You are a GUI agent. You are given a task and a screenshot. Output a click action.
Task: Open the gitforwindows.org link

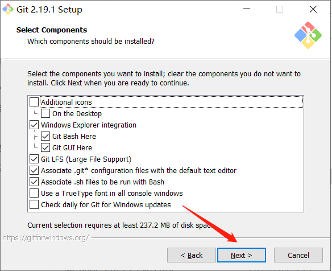click(x=45, y=238)
